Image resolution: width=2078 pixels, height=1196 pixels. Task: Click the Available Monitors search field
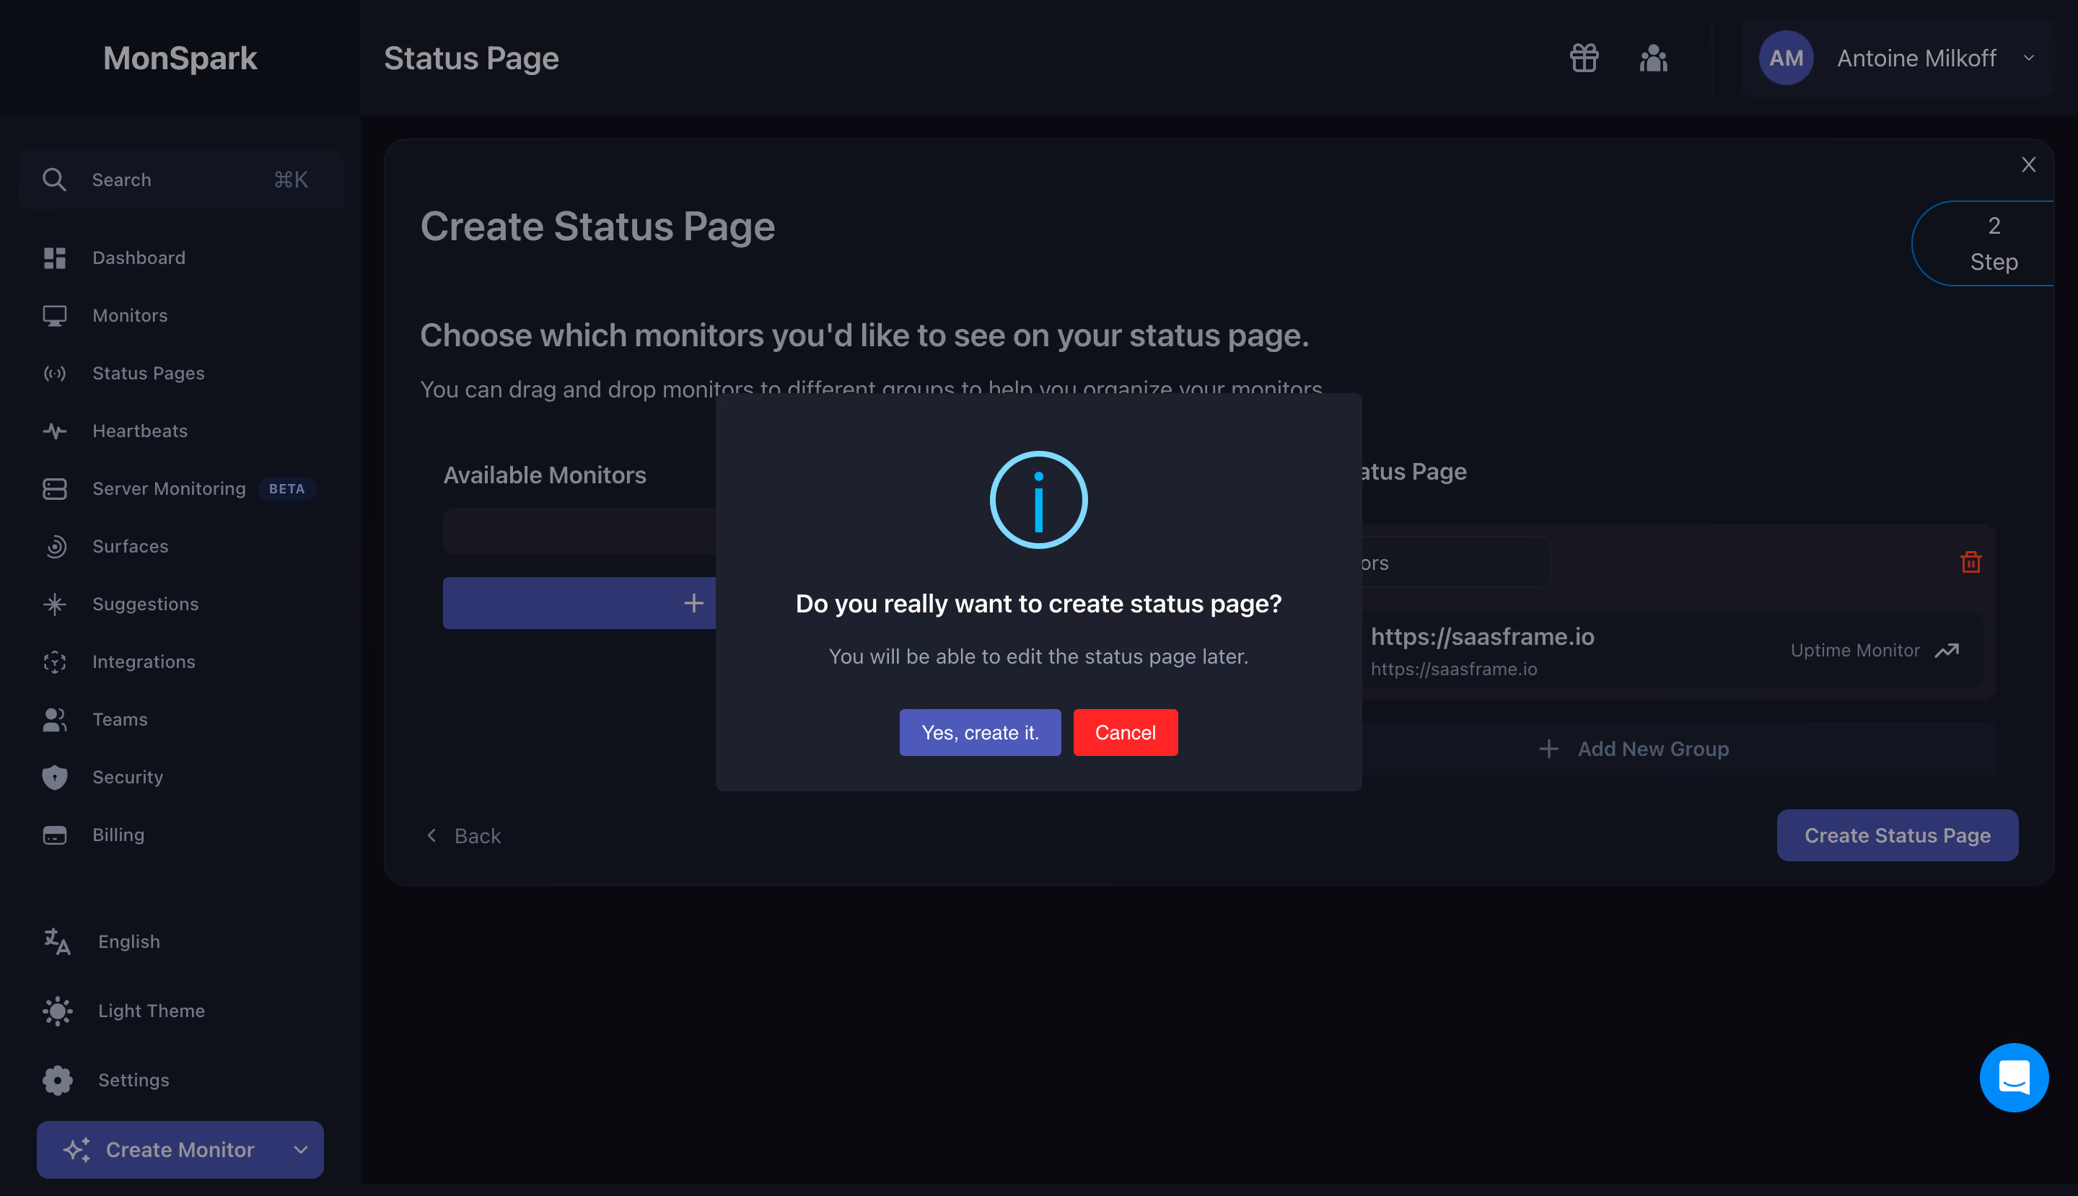(579, 531)
